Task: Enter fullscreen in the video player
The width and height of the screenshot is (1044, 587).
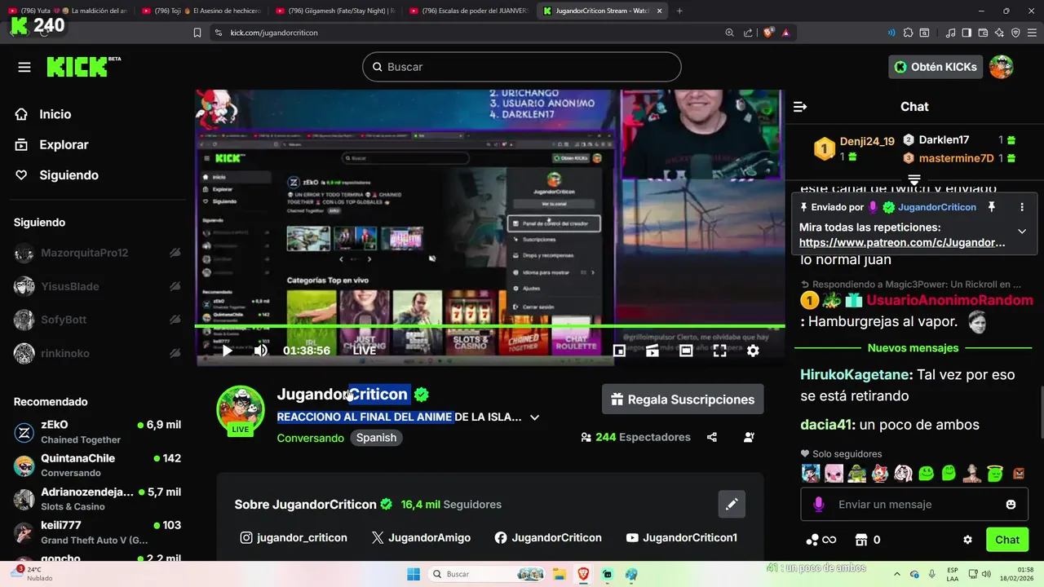Action: point(719,351)
